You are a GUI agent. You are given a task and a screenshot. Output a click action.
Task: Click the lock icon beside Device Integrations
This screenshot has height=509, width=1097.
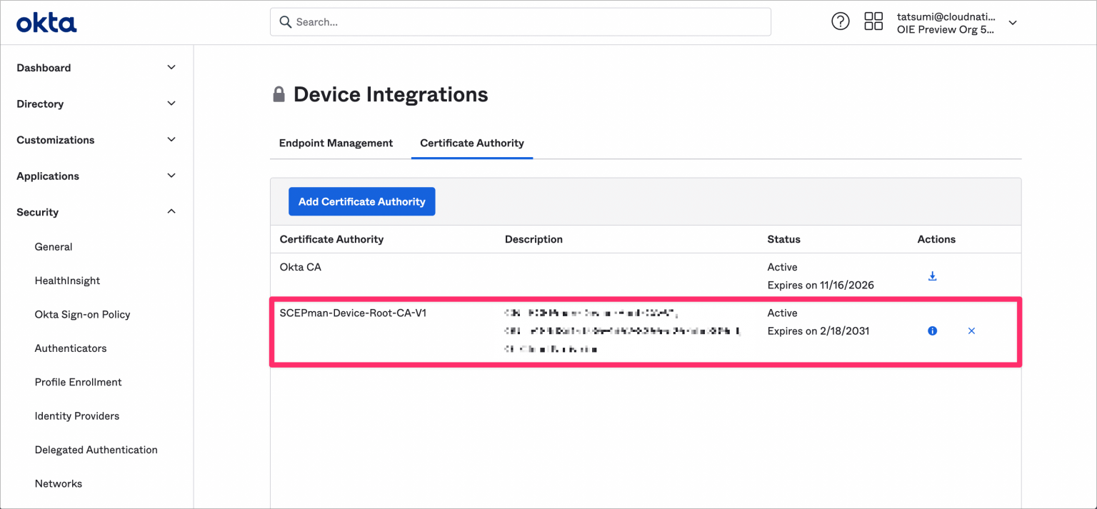click(279, 93)
